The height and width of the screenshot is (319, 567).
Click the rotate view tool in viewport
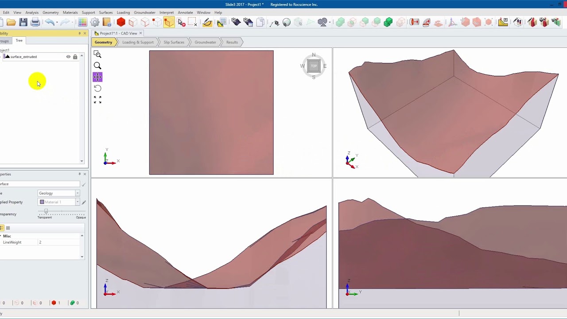(x=97, y=88)
